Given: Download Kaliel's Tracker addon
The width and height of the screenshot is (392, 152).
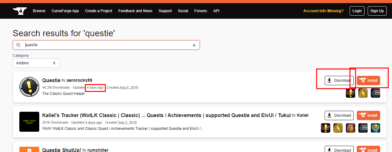Looking at the screenshot, I should point(339,115).
